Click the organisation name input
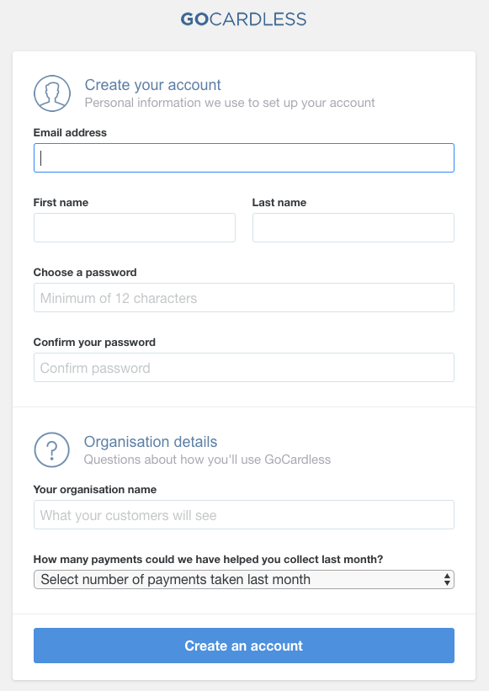This screenshot has width=489, height=691. coord(243,515)
